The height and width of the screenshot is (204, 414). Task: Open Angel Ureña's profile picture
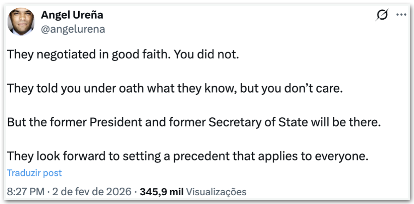21,22
